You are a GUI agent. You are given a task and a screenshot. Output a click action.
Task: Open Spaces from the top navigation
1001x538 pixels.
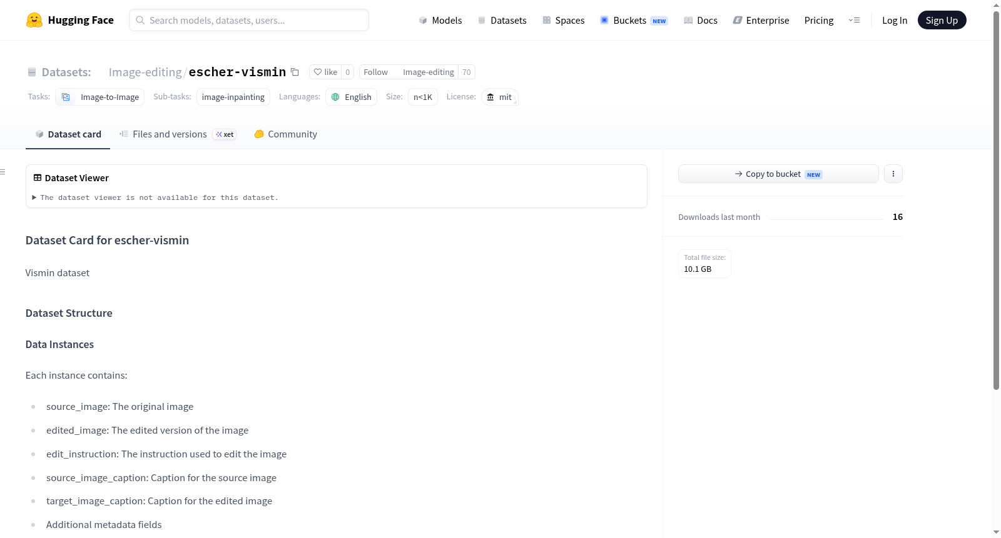[563, 20]
